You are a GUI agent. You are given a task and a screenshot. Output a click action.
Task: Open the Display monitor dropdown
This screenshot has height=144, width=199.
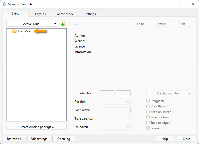click(169, 93)
